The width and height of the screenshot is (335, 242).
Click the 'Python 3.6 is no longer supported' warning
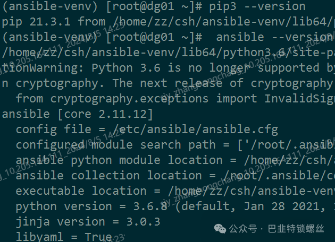(191, 68)
